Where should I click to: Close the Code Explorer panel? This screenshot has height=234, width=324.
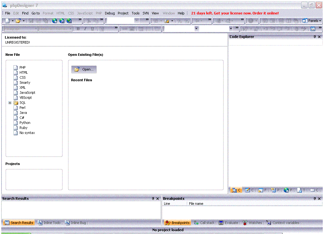coord(319,37)
